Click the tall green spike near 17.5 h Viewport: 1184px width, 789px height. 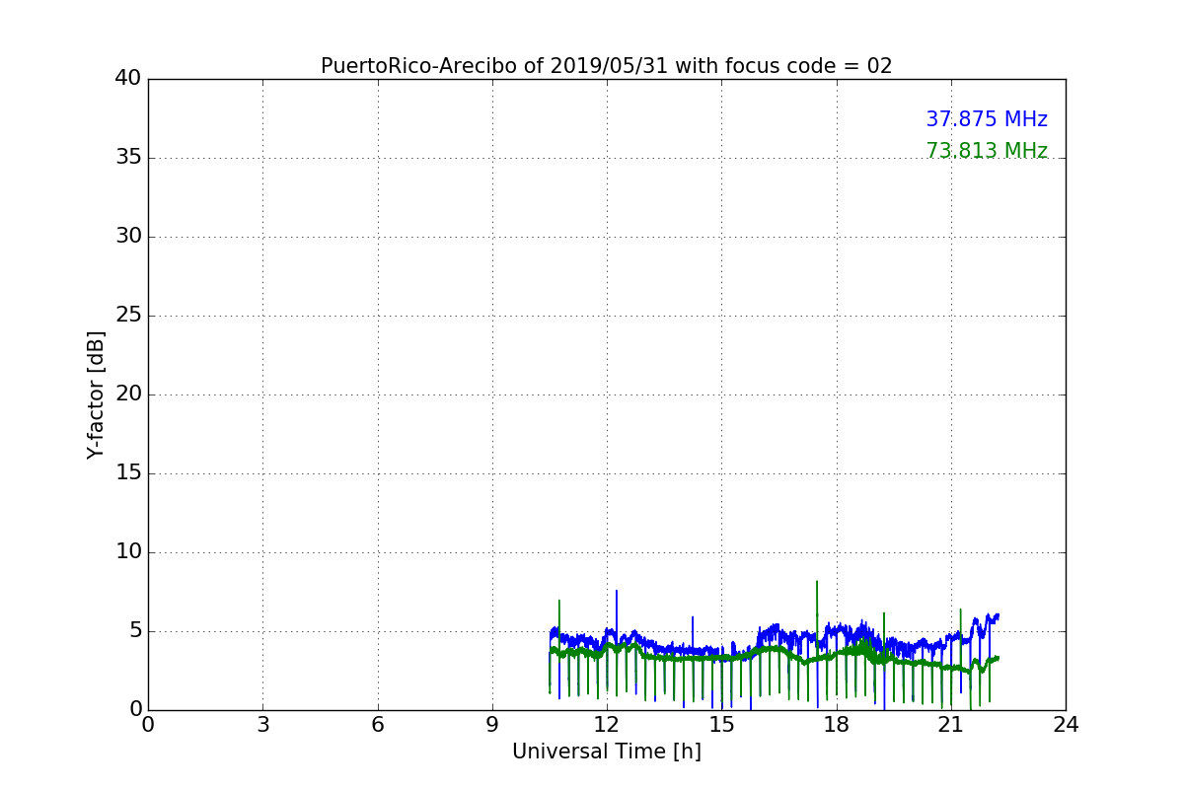[x=817, y=611]
